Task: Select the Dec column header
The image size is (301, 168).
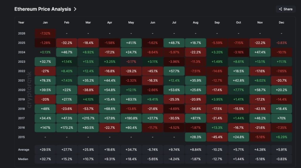Action: pyautogui.click(x=281, y=22)
